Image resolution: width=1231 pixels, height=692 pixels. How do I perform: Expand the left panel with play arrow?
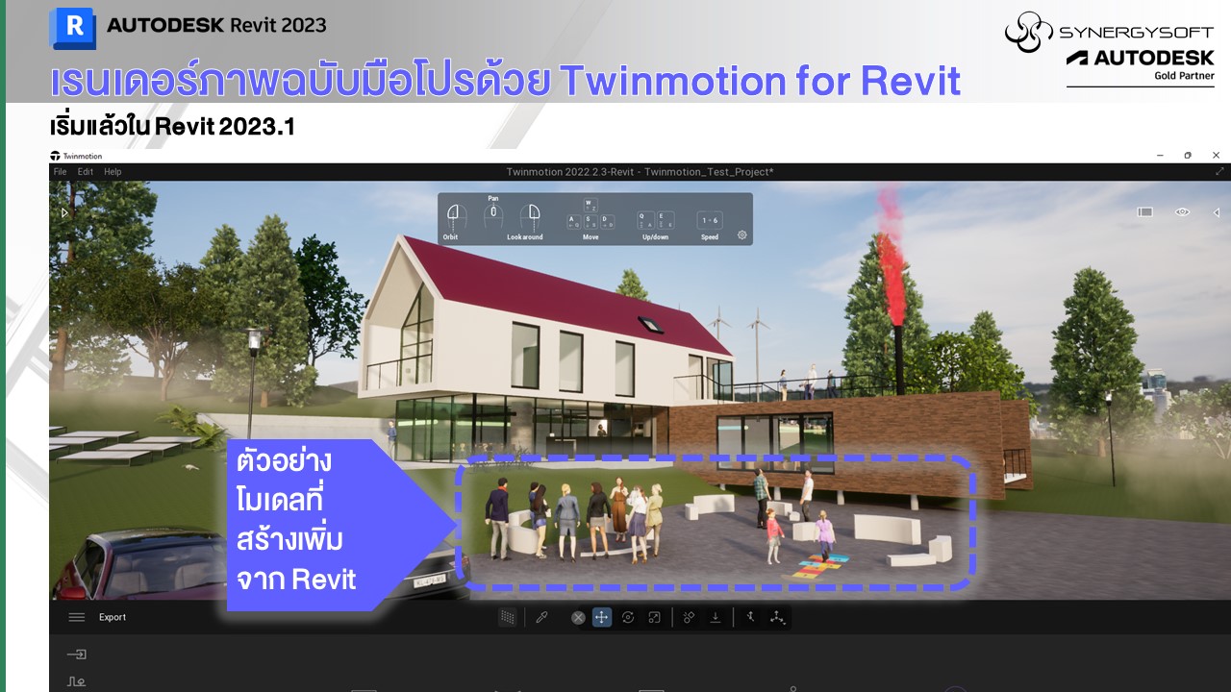click(x=64, y=212)
